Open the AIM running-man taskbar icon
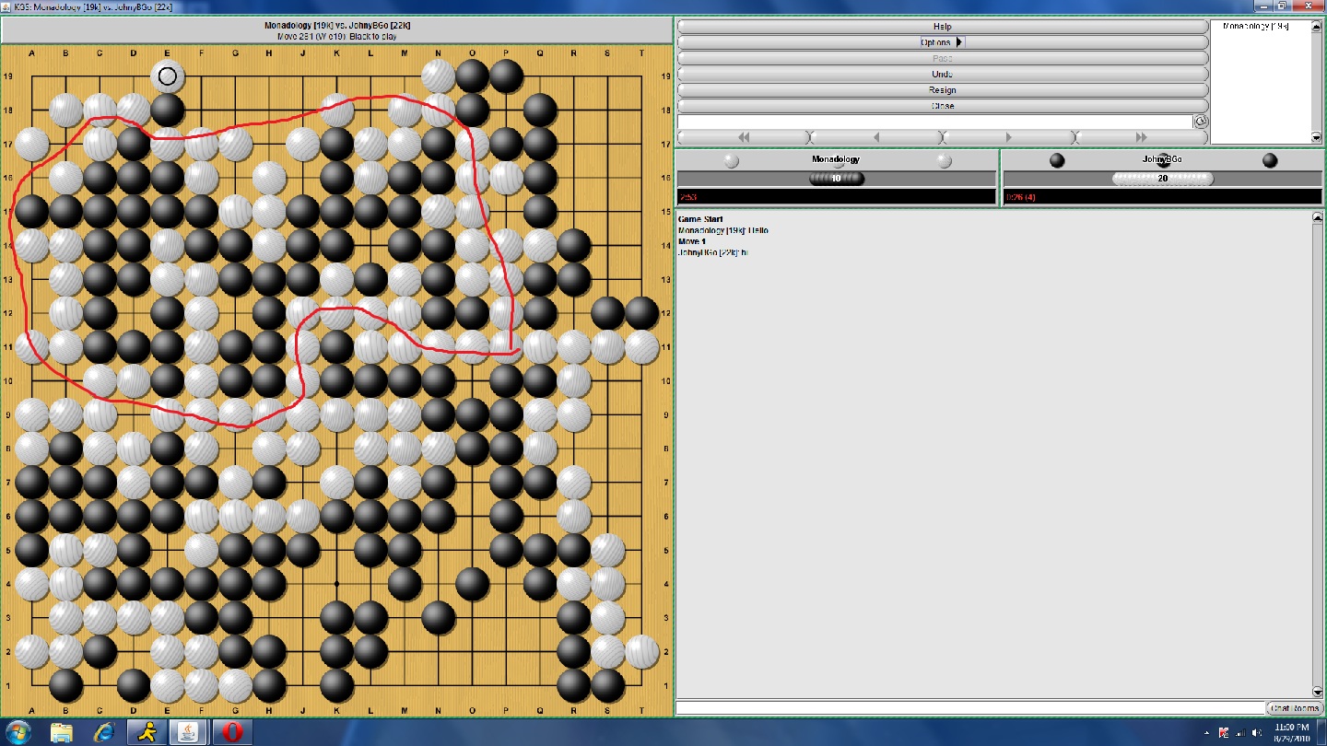The height and width of the screenshot is (746, 1327). click(x=147, y=732)
